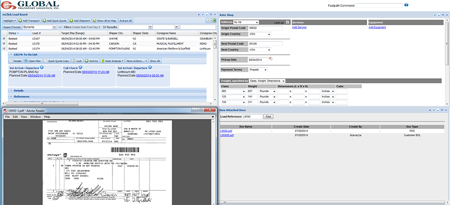Click the Call Check info icon

[80, 68]
